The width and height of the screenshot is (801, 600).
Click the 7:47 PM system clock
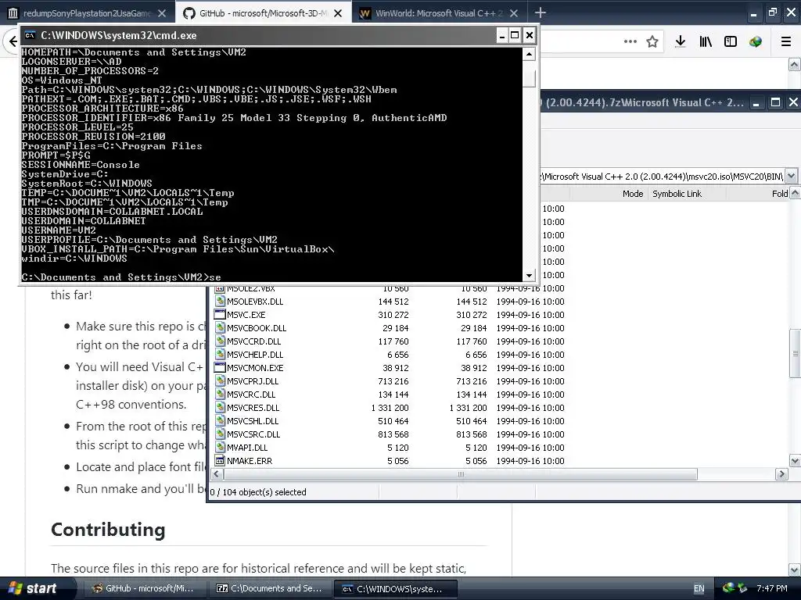click(x=772, y=588)
